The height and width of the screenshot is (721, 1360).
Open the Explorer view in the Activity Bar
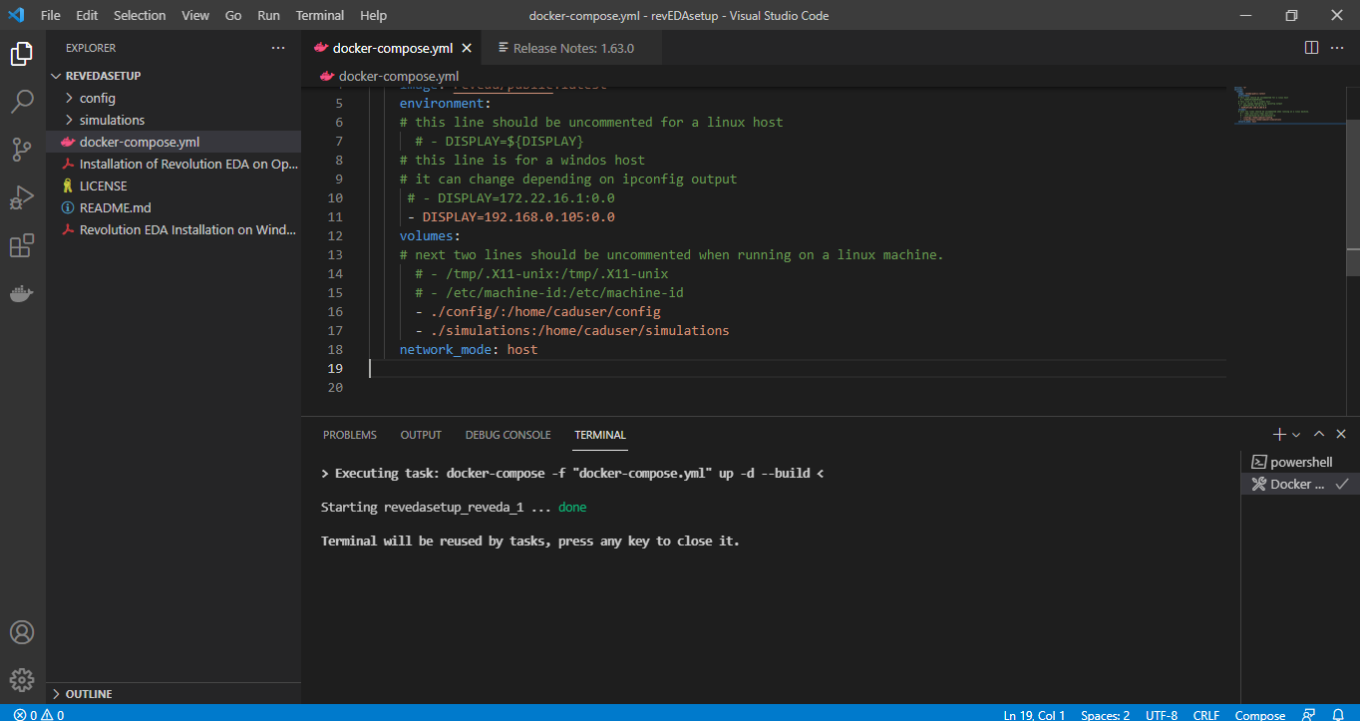[x=21, y=54]
